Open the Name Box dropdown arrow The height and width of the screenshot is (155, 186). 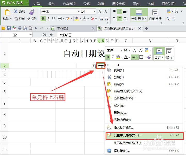tap(31, 35)
